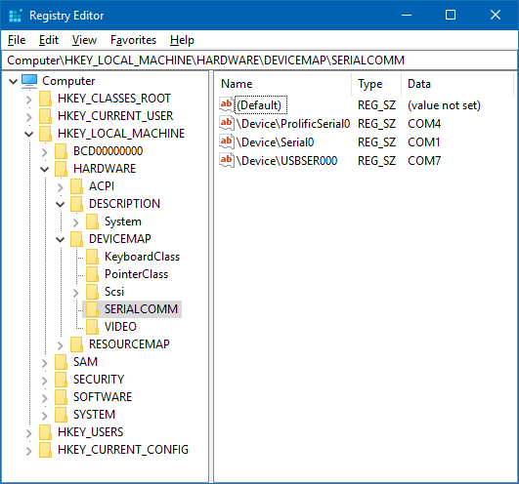Open the File menu
Viewport: 519px width, 484px height.
(x=17, y=40)
